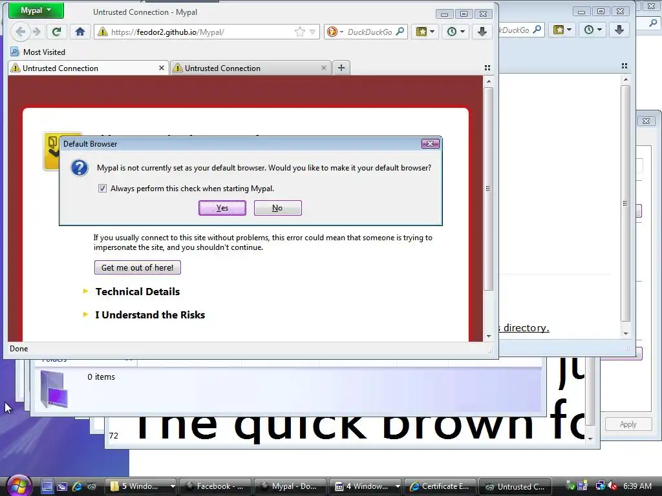Screen dimensions: 662x496
Task: Open bookmarks menu in the background Mypal window
Action: coord(562,30)
